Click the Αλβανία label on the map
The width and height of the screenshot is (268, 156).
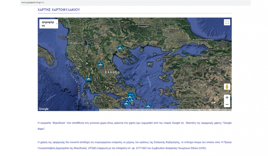[x=76, y=43]
